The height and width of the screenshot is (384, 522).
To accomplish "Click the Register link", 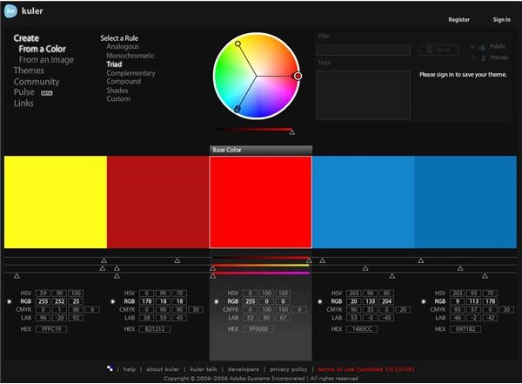I will pos(458,20).
